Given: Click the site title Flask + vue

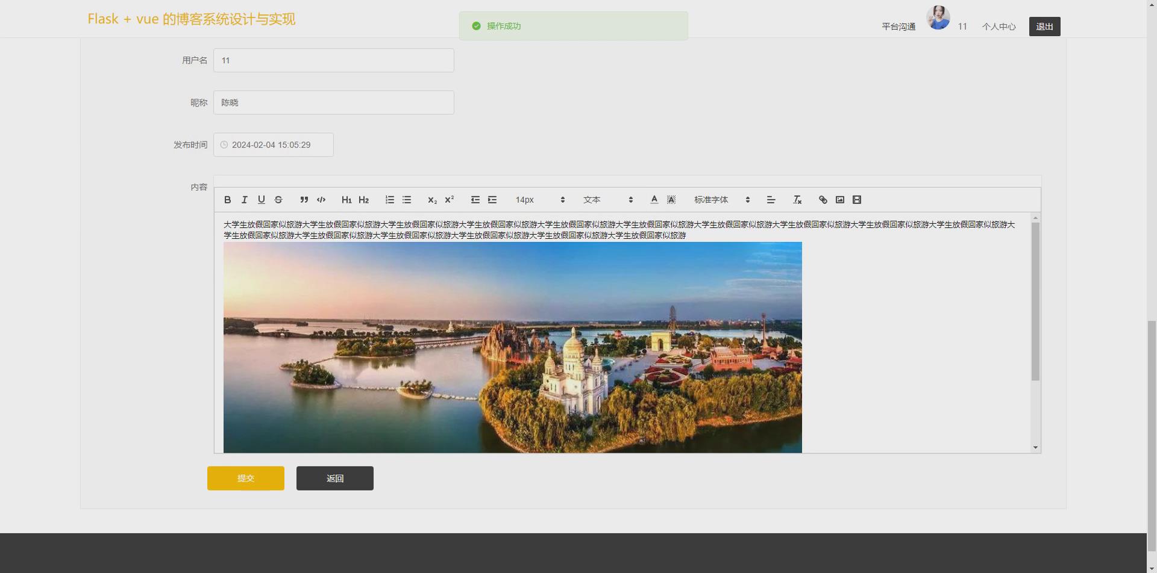Looking at the screenshot, I should click(x=192, y=19).
